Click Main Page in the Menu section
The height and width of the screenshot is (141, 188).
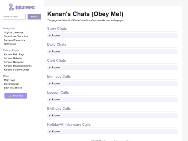[x=10, y=80]
